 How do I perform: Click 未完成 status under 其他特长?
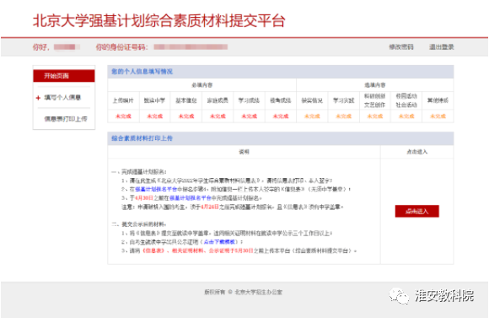click(x=438, y=116)
